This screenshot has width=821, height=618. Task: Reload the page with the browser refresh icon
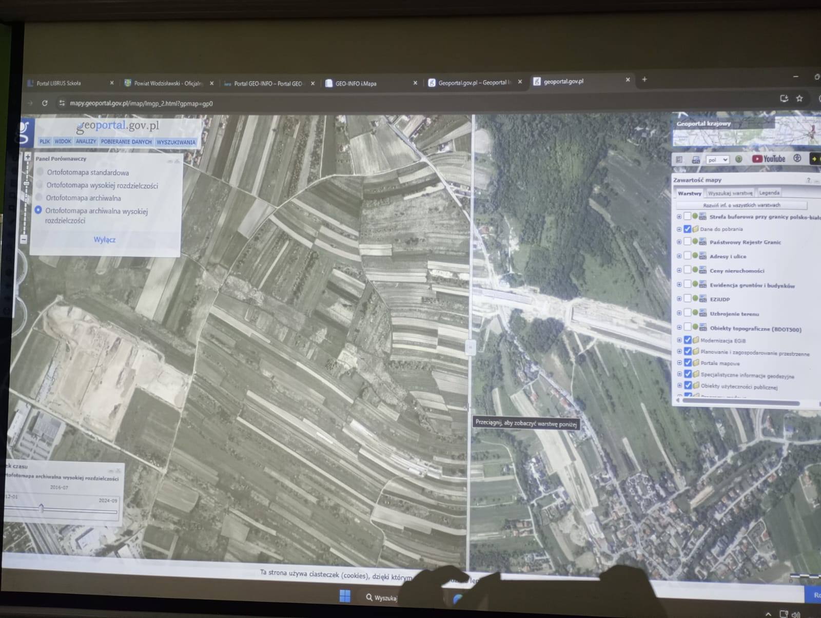click(45, 103)
